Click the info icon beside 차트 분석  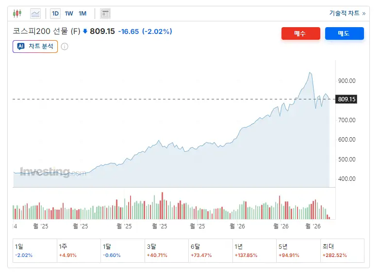pos(65,47)
